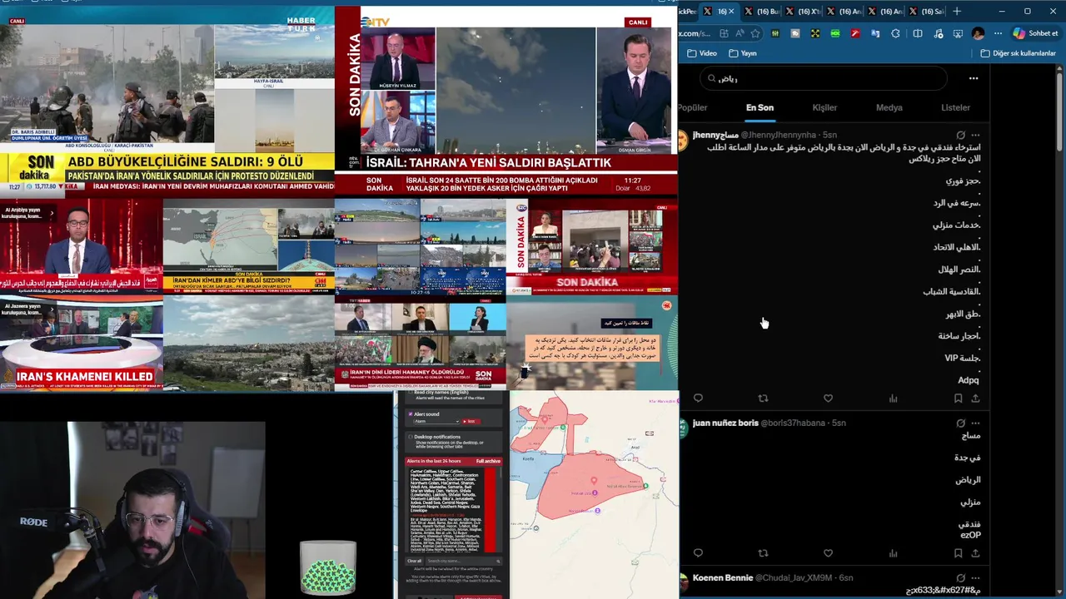Add page to favorites star icon

click(755, 33)
